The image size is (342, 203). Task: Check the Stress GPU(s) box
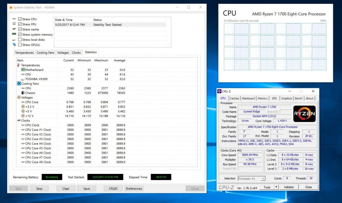(20, 45)
